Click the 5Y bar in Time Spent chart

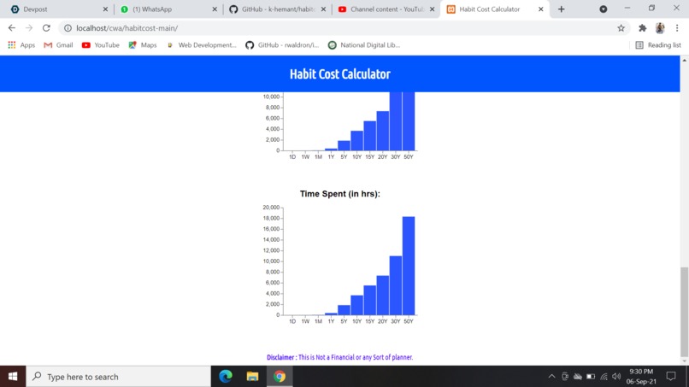coord(344,310)
